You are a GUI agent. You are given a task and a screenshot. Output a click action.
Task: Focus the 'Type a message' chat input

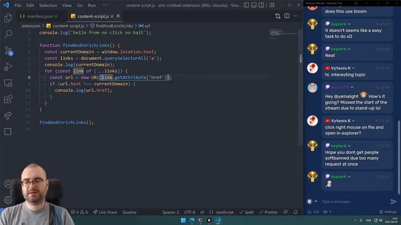[x=354, y=201]
